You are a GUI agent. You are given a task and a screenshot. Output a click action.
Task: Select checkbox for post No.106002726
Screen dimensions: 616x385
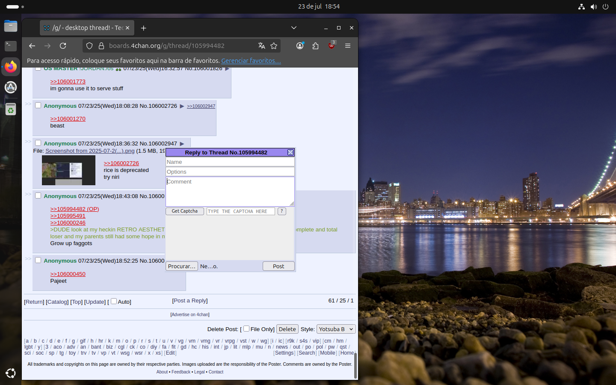[x=38, y=105]
